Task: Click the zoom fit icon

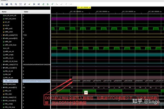Action: pos(20,4)
